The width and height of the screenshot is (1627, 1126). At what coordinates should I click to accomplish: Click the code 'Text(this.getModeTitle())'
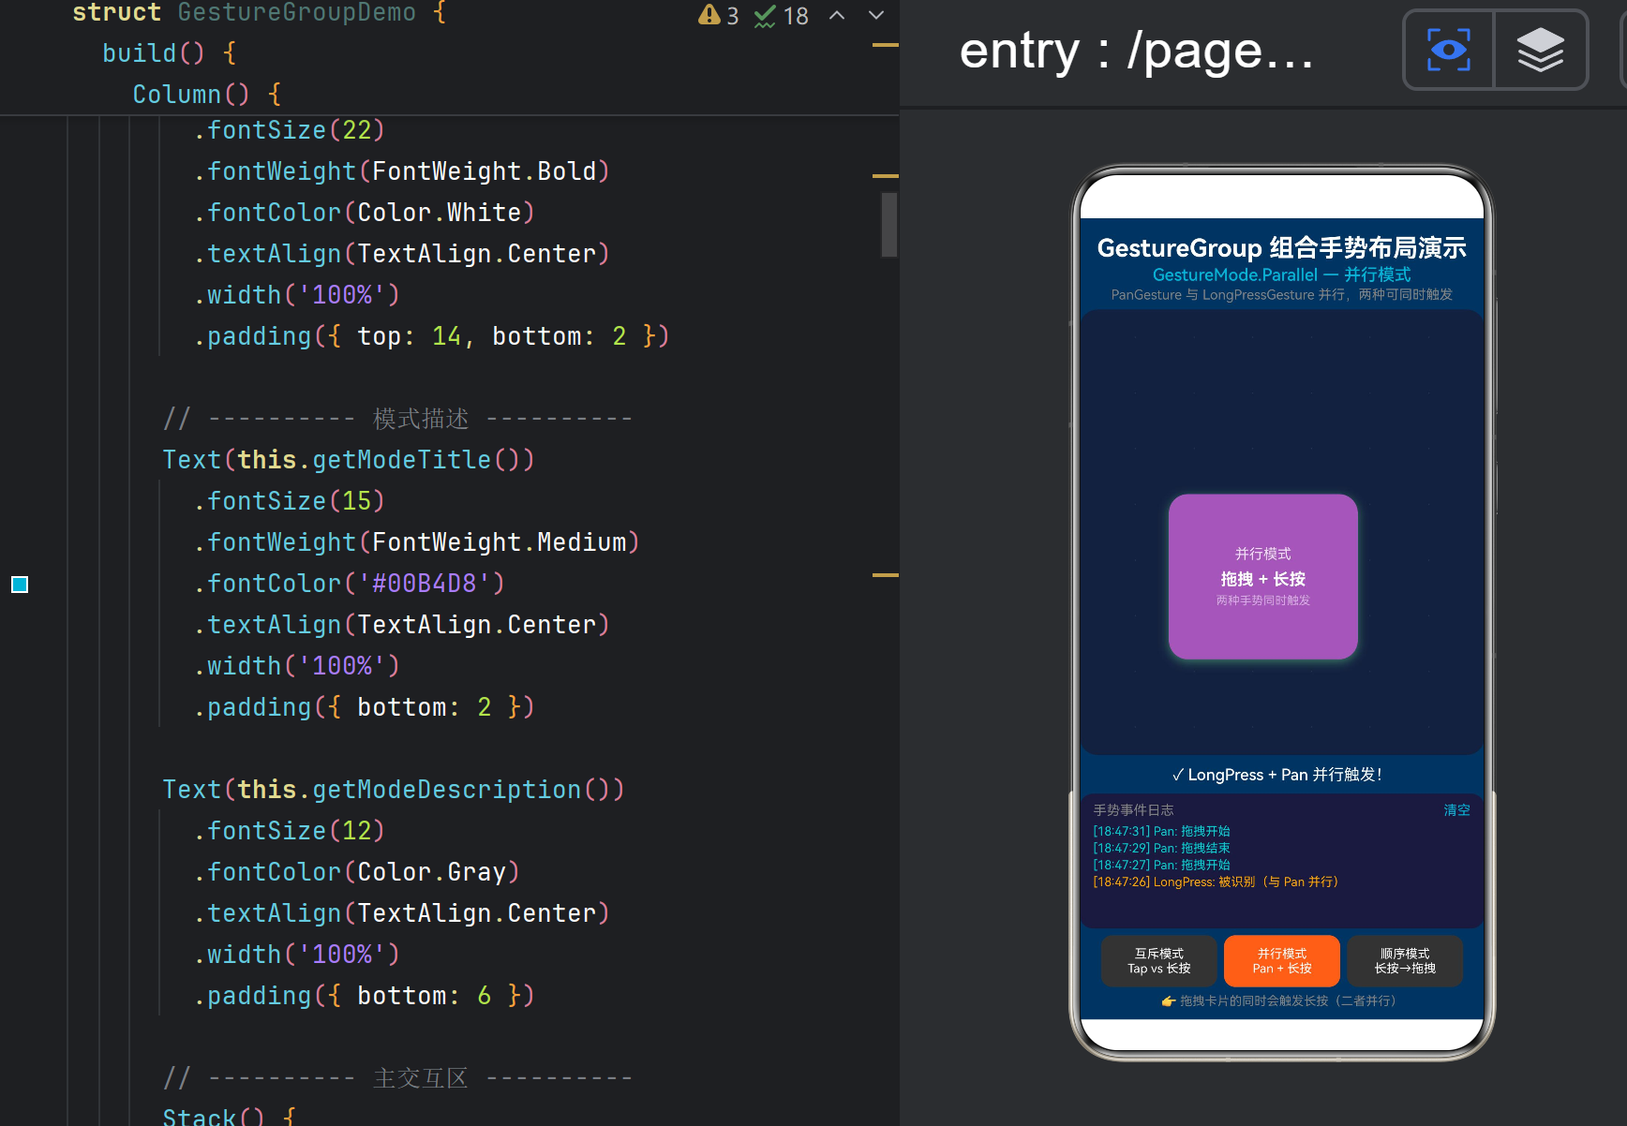349,460
